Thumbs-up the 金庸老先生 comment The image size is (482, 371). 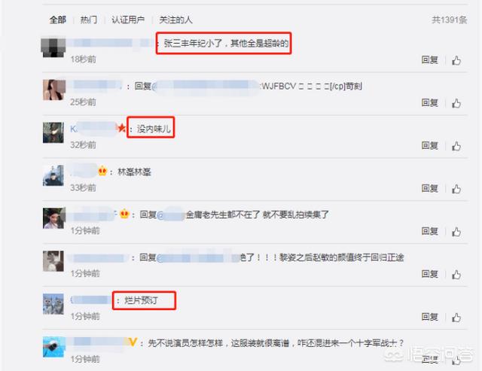coord(456,232)
